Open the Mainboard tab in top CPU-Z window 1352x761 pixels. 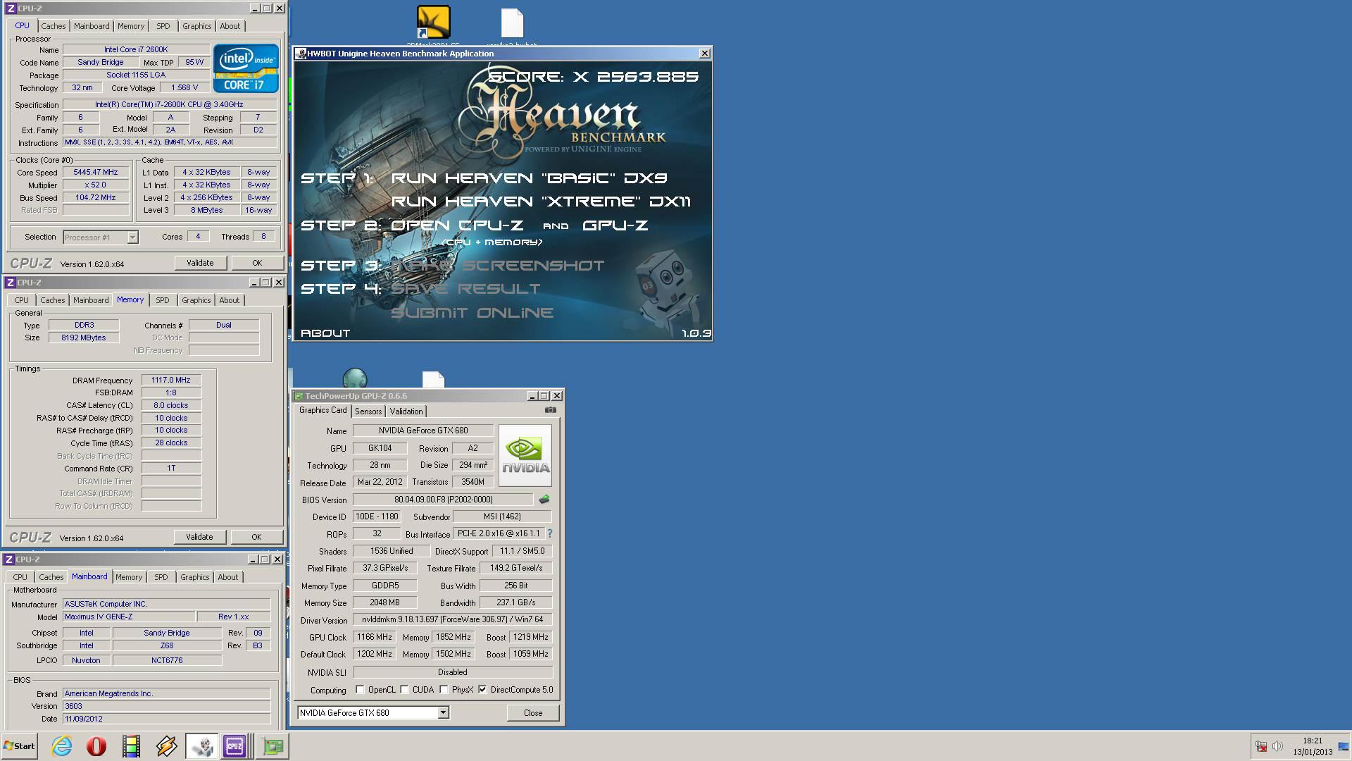point(92,26)
